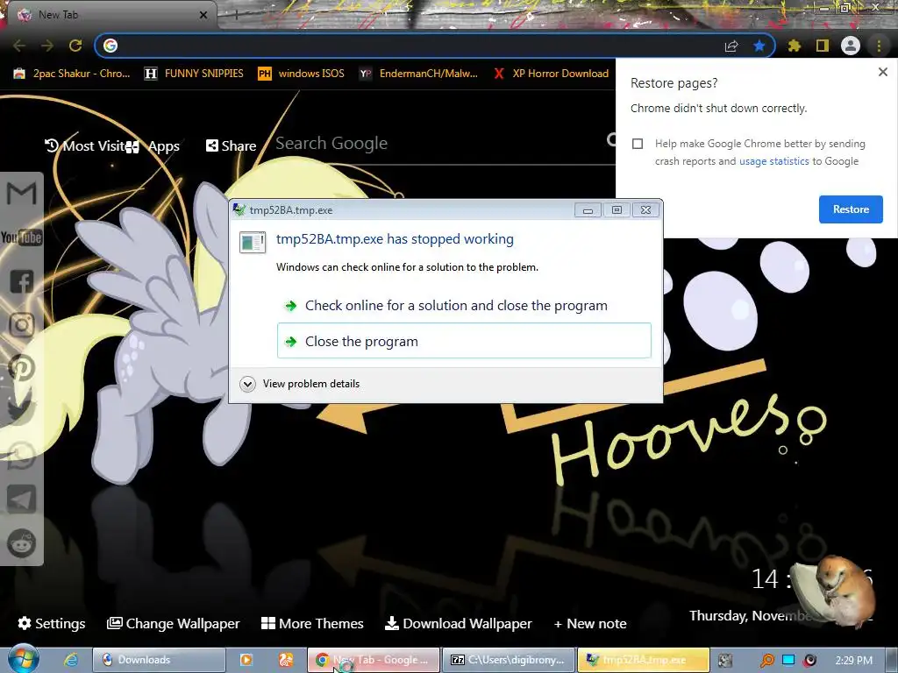Switch to Downloads taskbar window
Viewport: 898px width, 673px height.
159,660
